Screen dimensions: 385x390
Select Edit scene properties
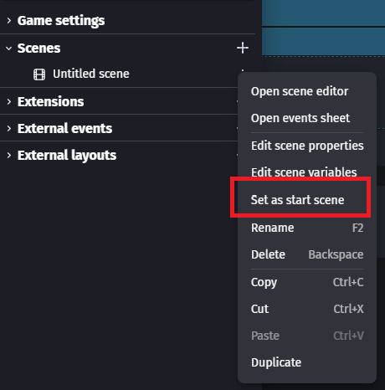pyautogui.click(x=307, y=146)
